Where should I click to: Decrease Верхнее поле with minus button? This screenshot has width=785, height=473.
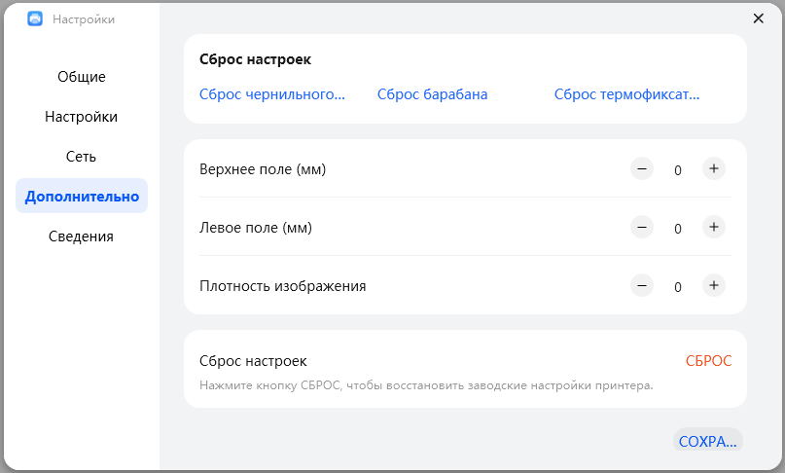point(642,169)
